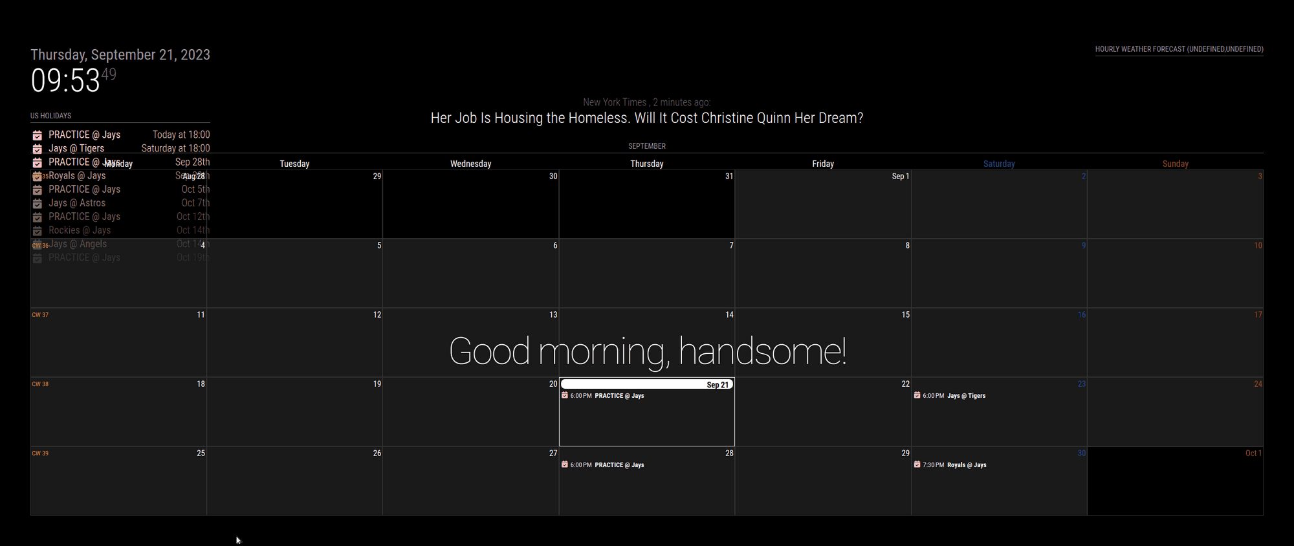Click day number 19 in the calendar
The width and height of the screenshot is (1294, 546).
(x=377, y=384)
